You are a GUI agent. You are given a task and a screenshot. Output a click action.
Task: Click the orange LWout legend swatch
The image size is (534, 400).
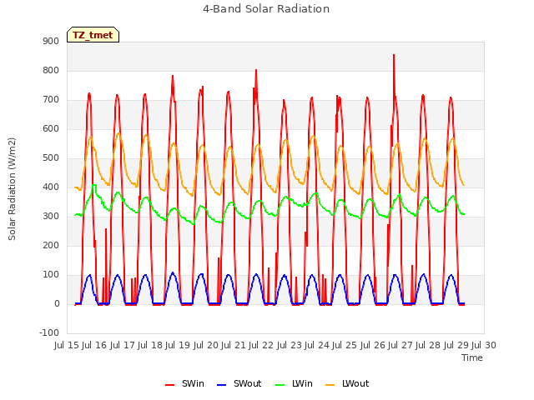(x=330, y=385)
